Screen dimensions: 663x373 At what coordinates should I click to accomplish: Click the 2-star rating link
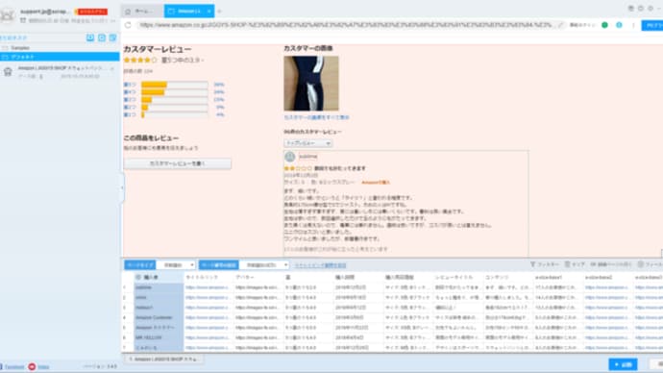130,108
